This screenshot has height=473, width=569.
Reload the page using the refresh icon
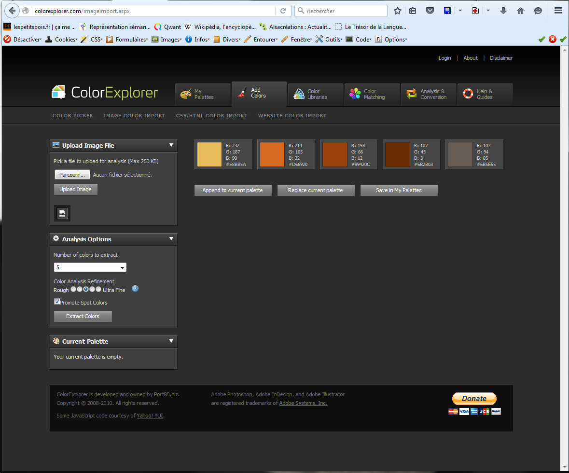[283, 11]
